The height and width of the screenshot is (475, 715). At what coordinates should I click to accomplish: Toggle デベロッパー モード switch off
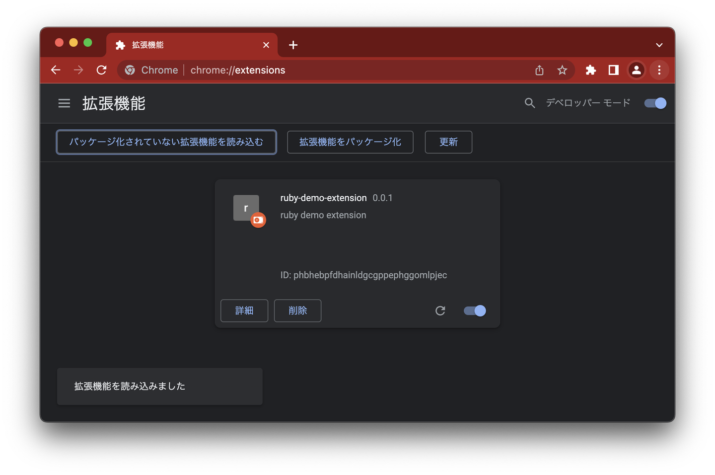(655, 103)
